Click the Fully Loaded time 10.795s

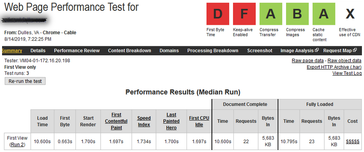pos(289,141)
